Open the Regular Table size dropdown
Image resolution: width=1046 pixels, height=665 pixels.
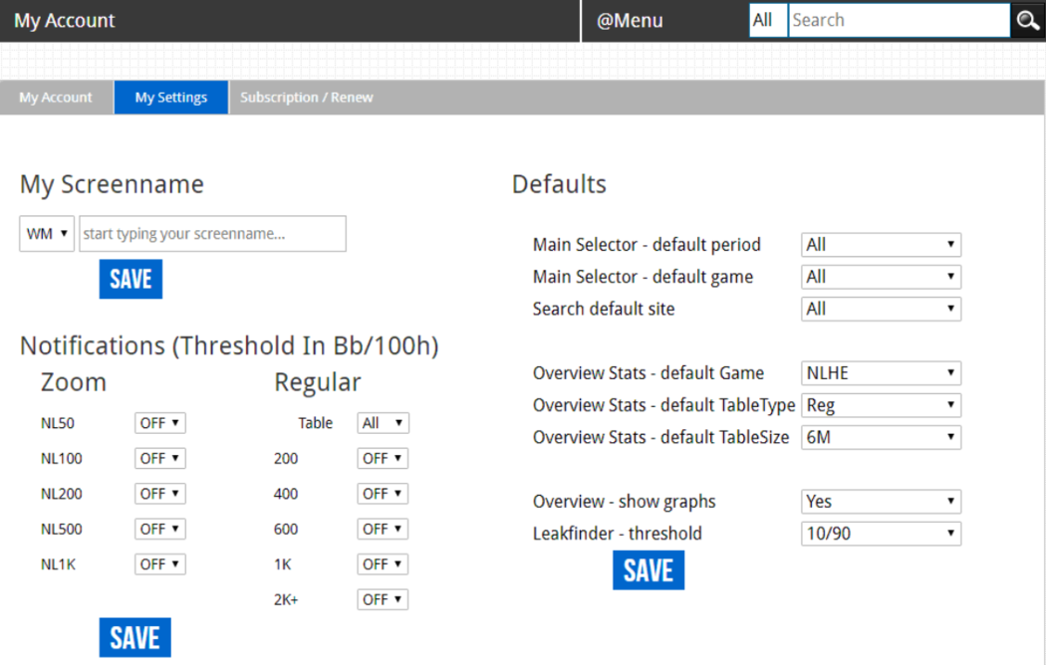pyautogui.click(x=383, y=423)
